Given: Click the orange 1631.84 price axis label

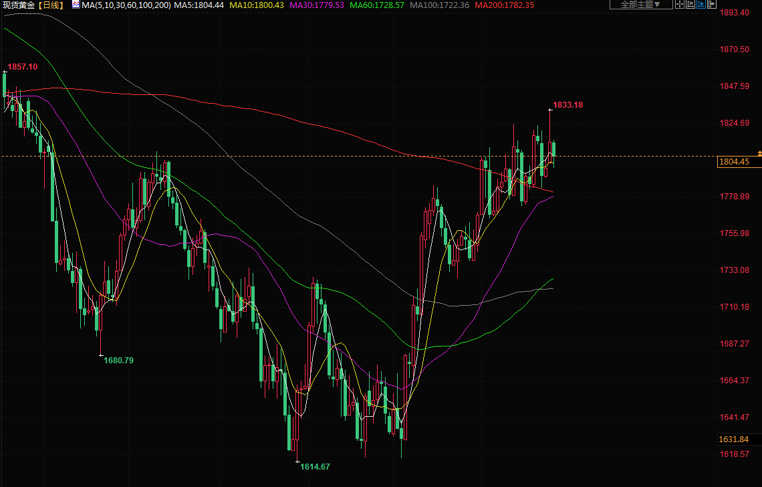Looking at the screenshot, I should (733, 440).
